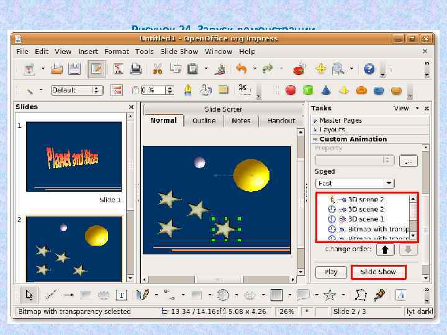Image resolution: width=447 pixels, height=335 pixels.
Task: Open the New document dropdown arrow
Action: (x=43, y=68)
